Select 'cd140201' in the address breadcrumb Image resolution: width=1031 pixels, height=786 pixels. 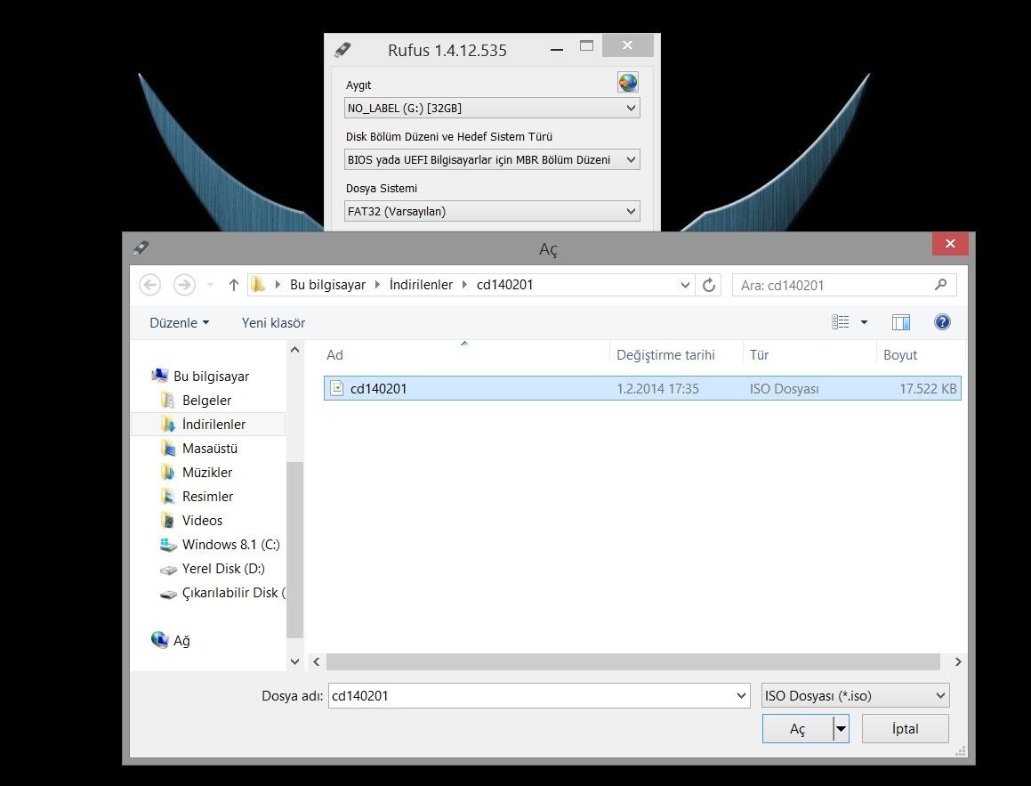505,285
